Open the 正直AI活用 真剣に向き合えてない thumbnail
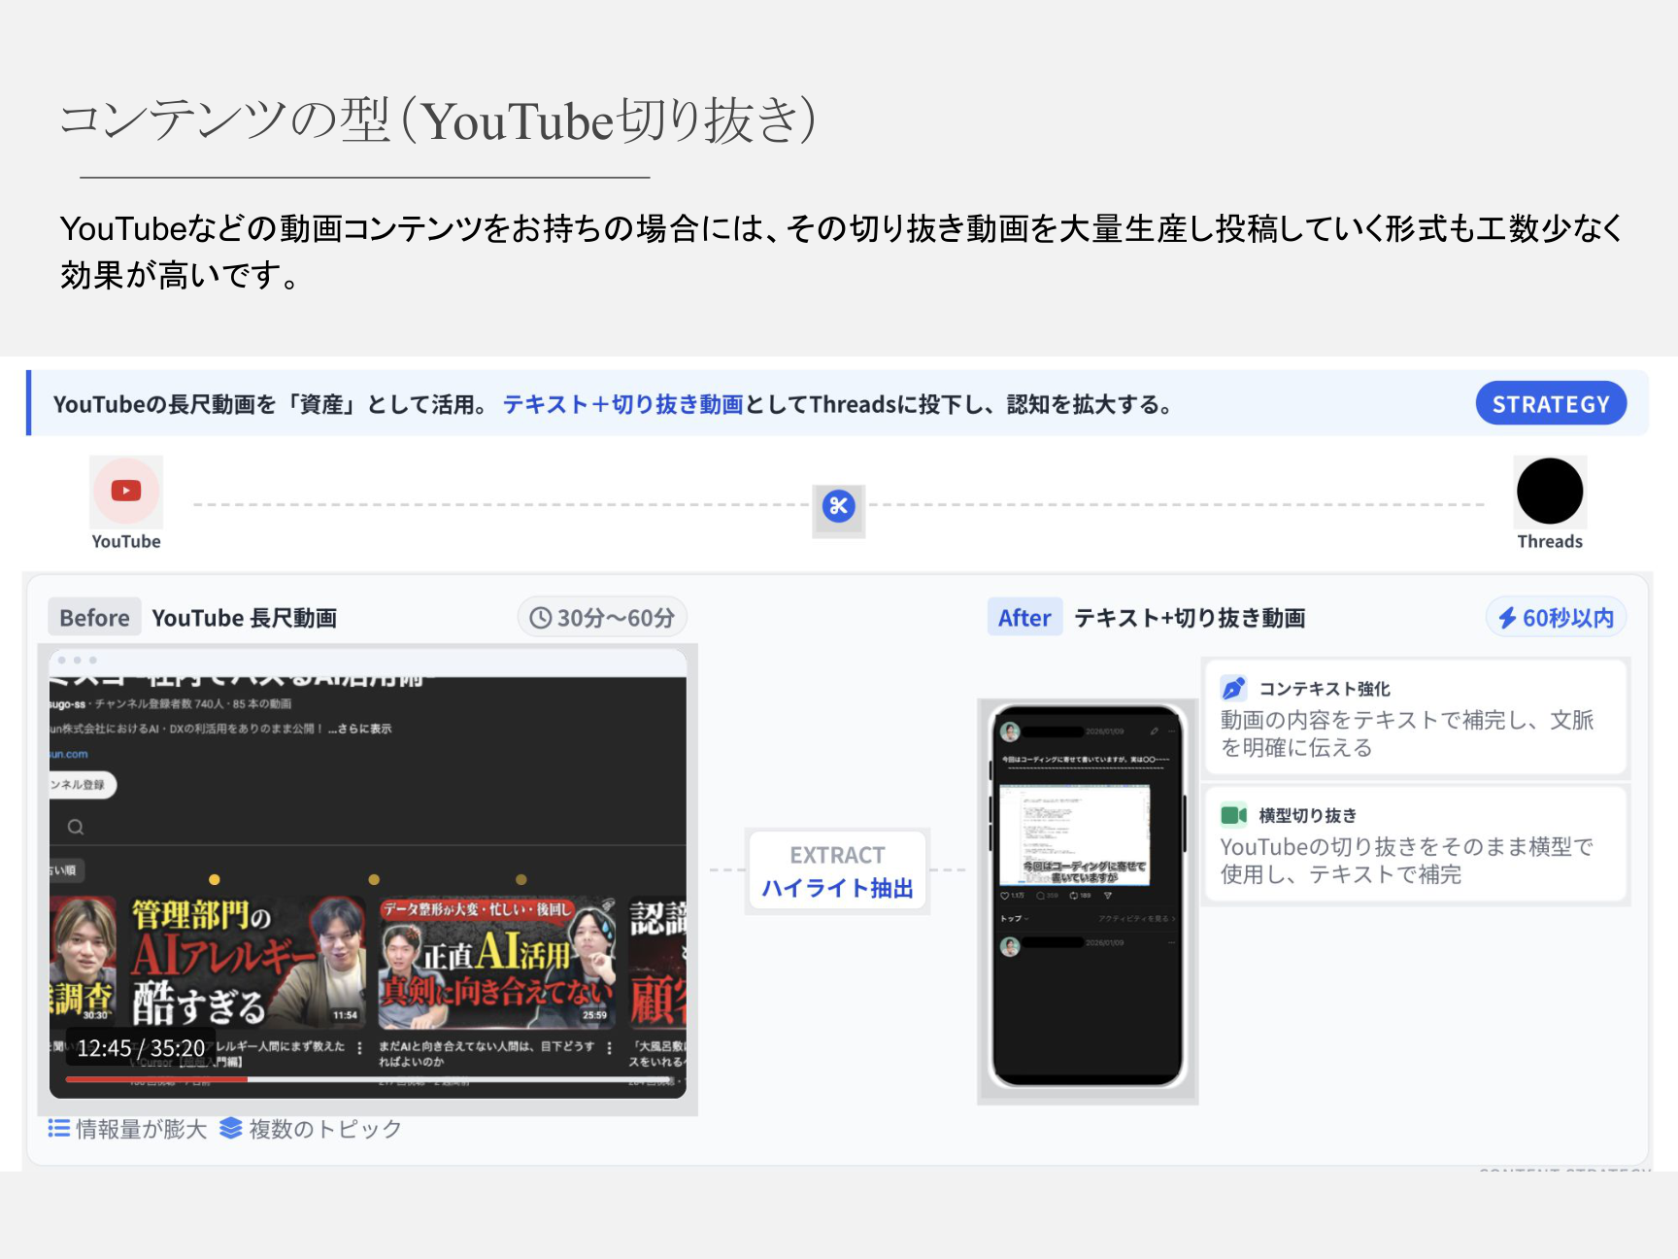The height and width of the screenshot is (1259, 1678). [496, 963]
